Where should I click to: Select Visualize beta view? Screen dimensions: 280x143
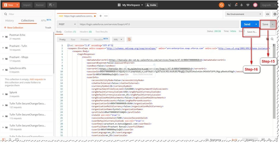coord(101,39)
